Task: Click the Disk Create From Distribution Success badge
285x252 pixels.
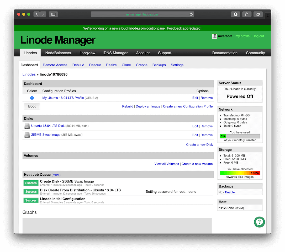Action: (x=31, y=192)
